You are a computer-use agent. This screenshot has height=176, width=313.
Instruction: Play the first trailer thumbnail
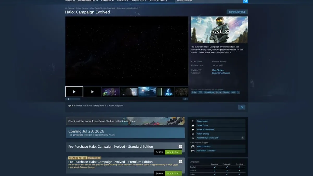pyautogui.click(x=74, y=92)
